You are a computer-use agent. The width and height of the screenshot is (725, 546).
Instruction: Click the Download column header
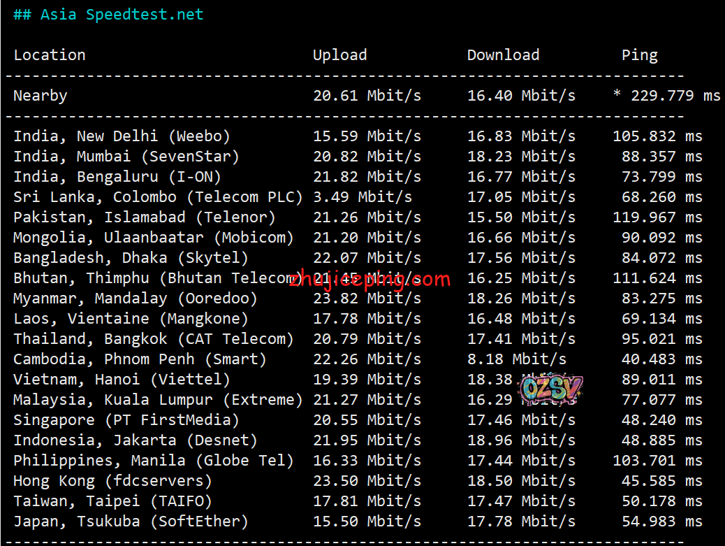[503, 55]
